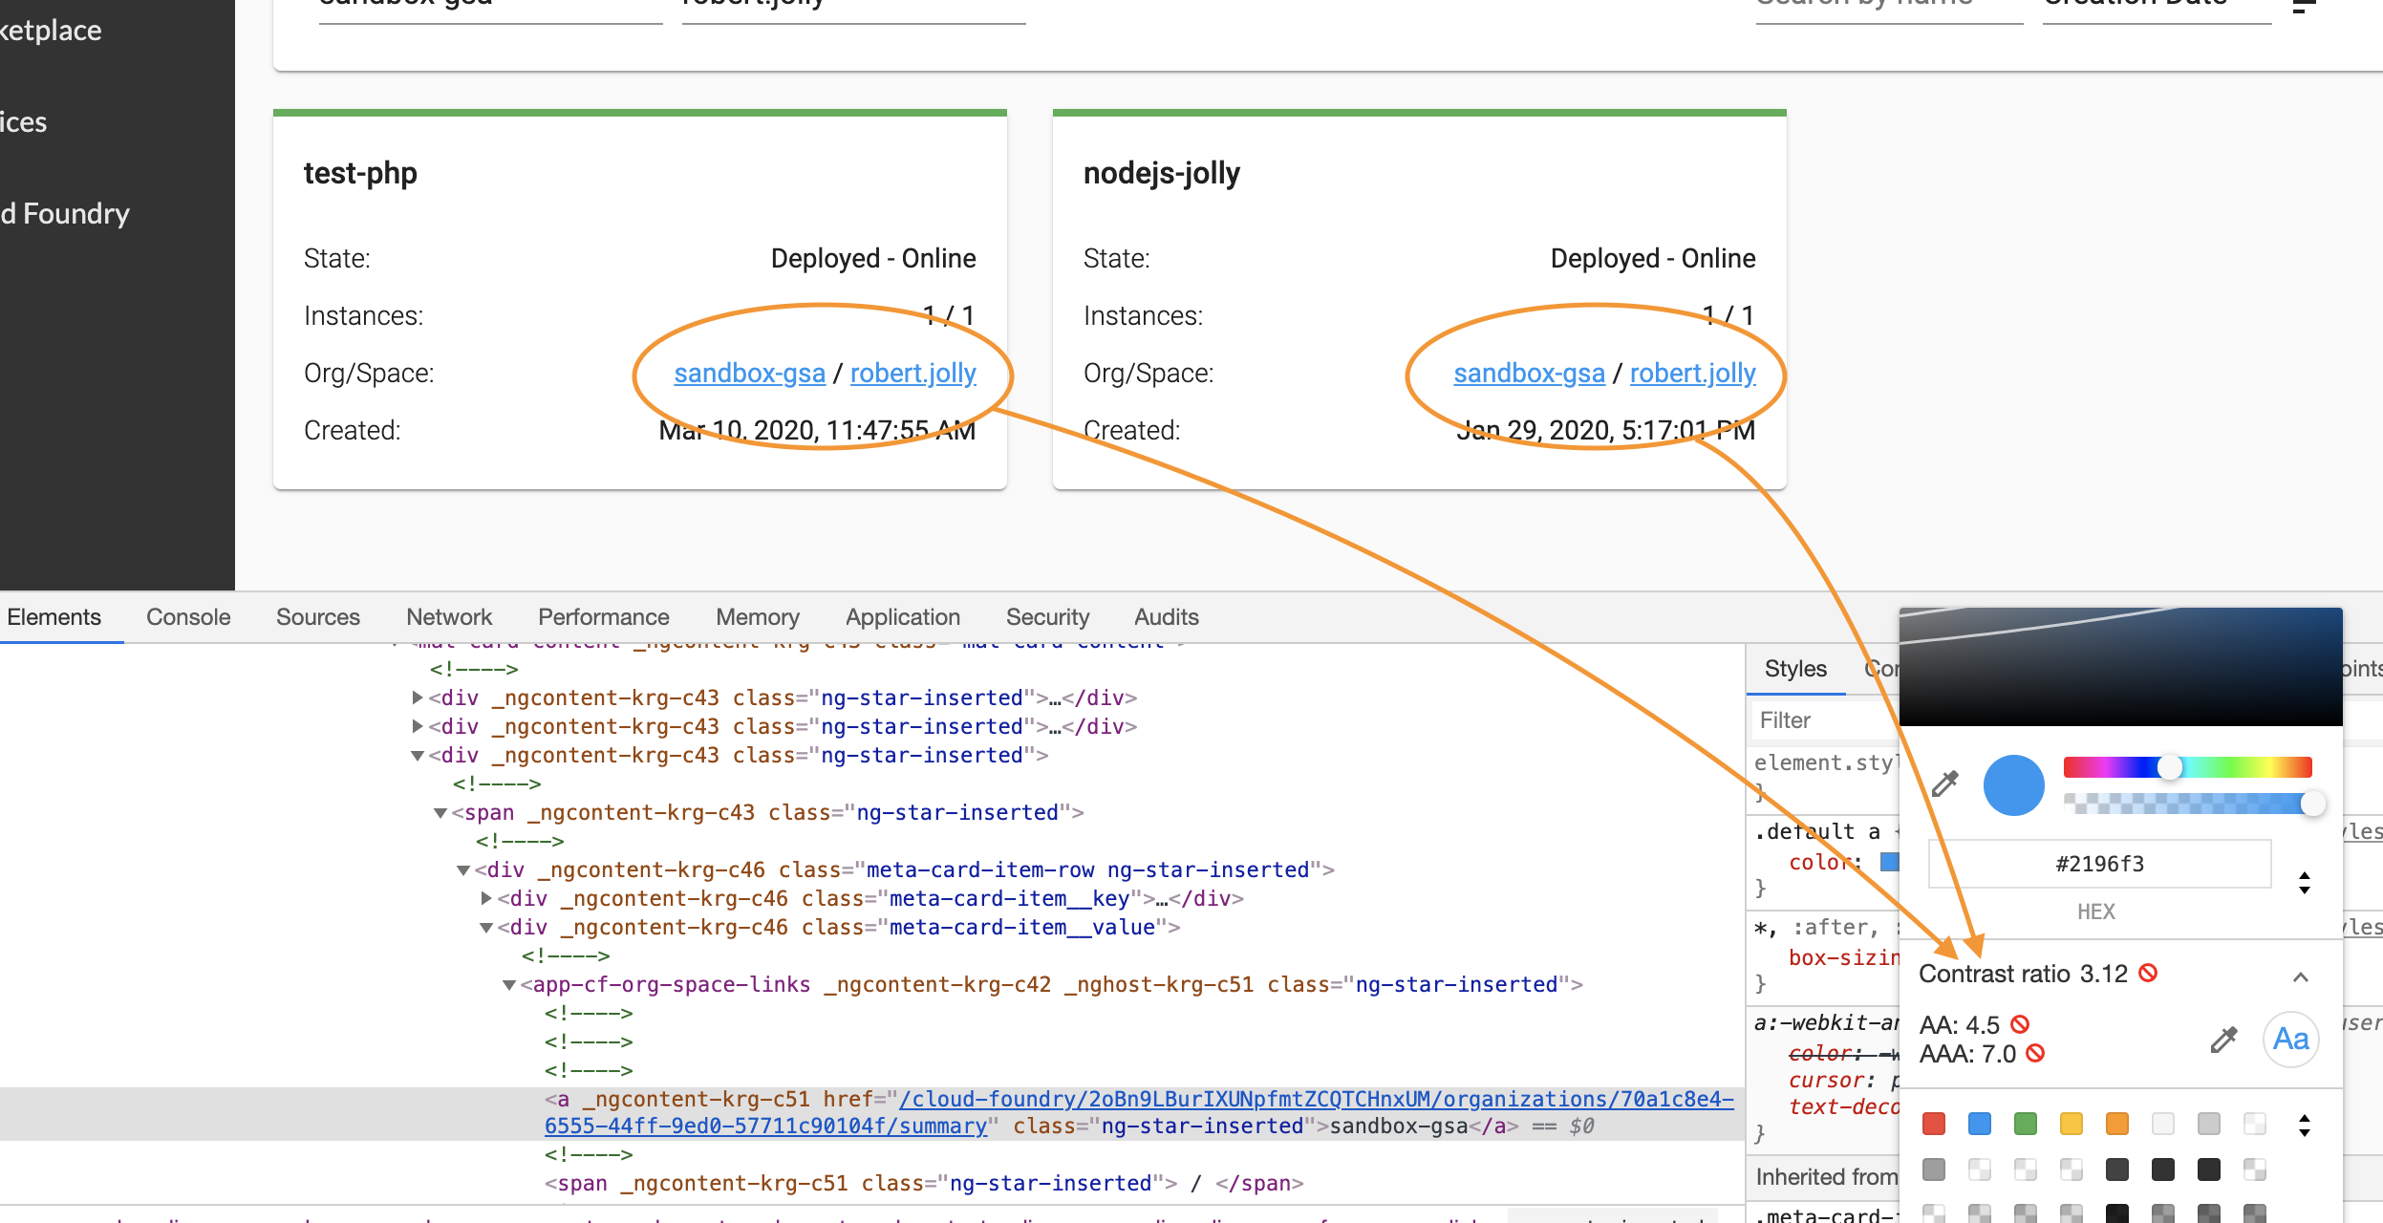Image resolution: width=2383 pixels, height=1223 pixels.
Task: Open robert.jolly link in test-php card
Action: coord(913,373)
